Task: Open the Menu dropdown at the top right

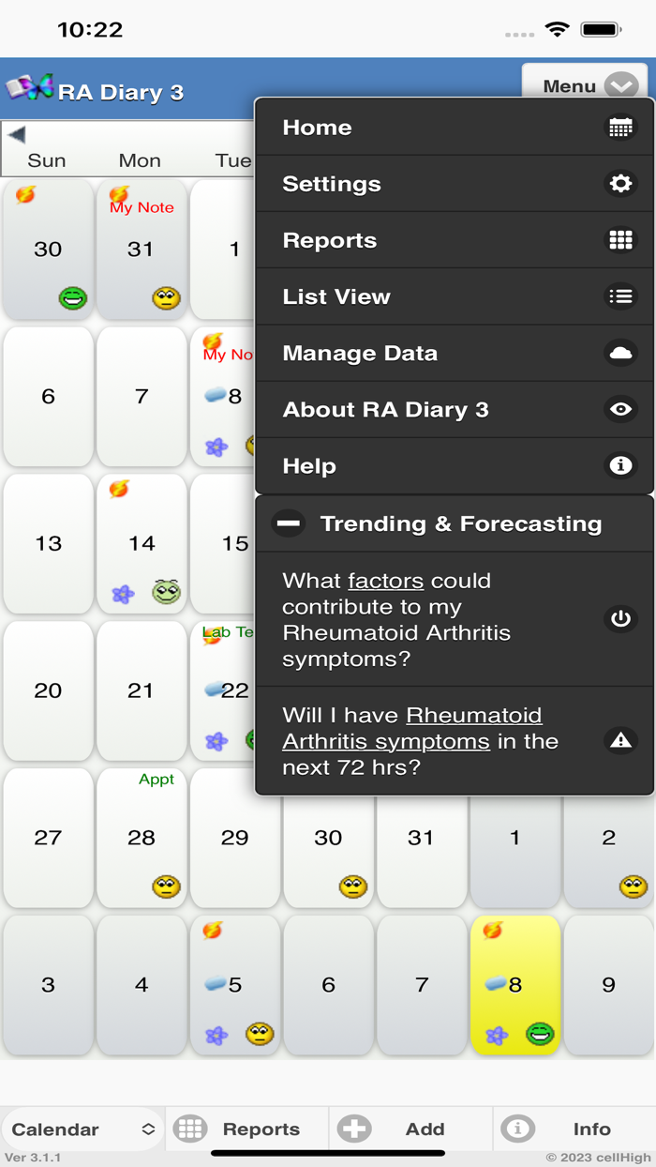Action: (x=586, y=85)
